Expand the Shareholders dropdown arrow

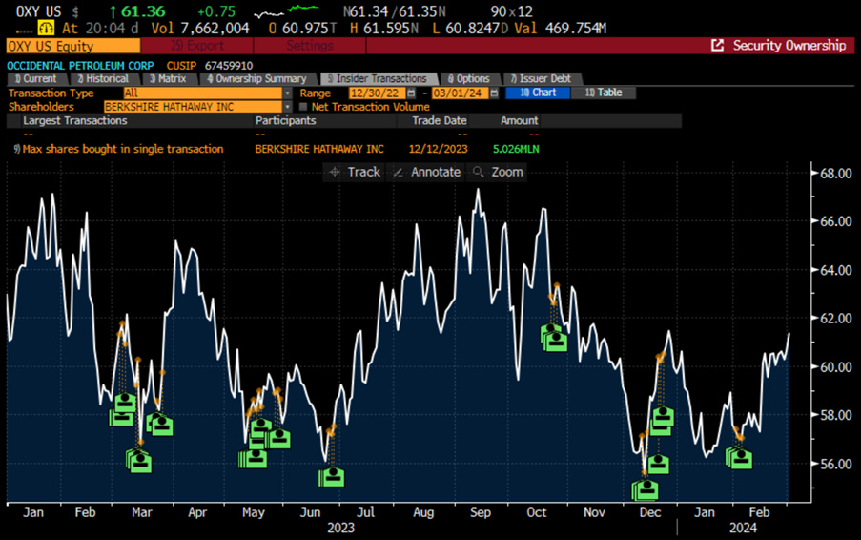point(287,107)
